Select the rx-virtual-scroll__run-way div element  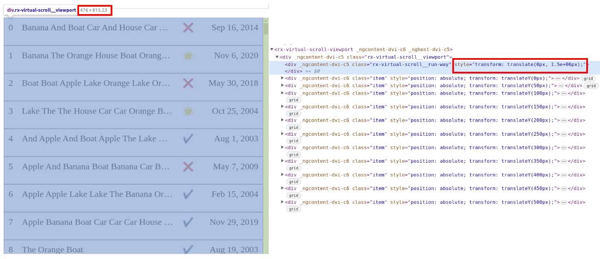[368, 64]
